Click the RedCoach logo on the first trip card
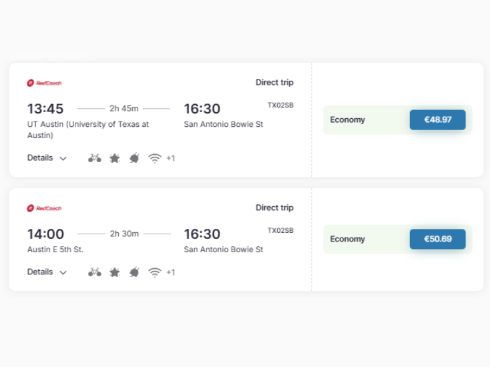Viewport: 490px width, 367px height. (44, 83)
